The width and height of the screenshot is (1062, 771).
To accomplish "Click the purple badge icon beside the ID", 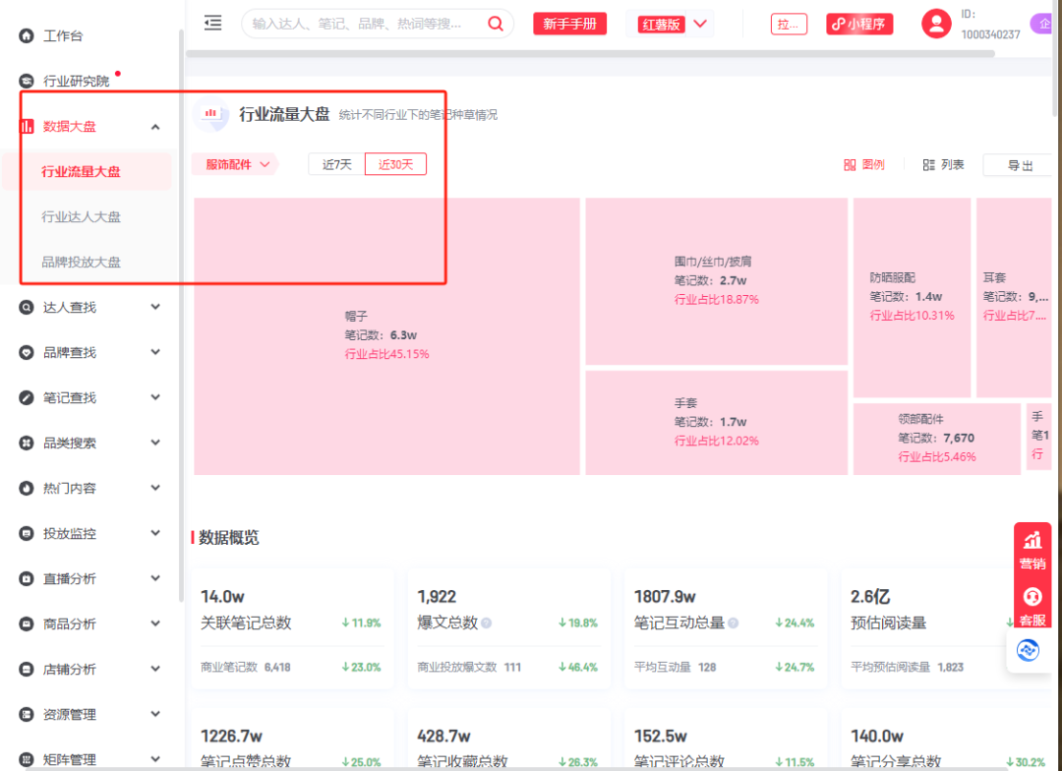I will pyautogui.click(x=1043, y=24).
